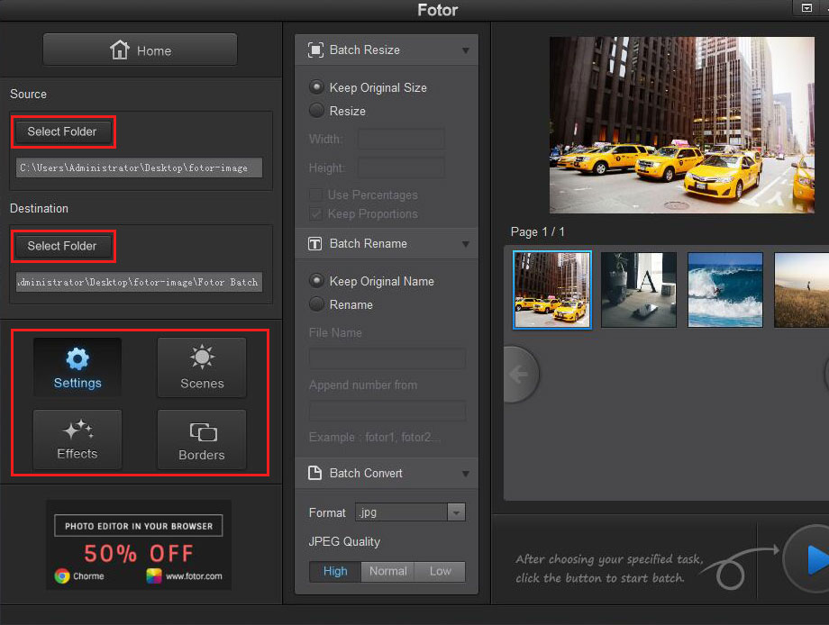Select the Resize radio option

(316, 111)
